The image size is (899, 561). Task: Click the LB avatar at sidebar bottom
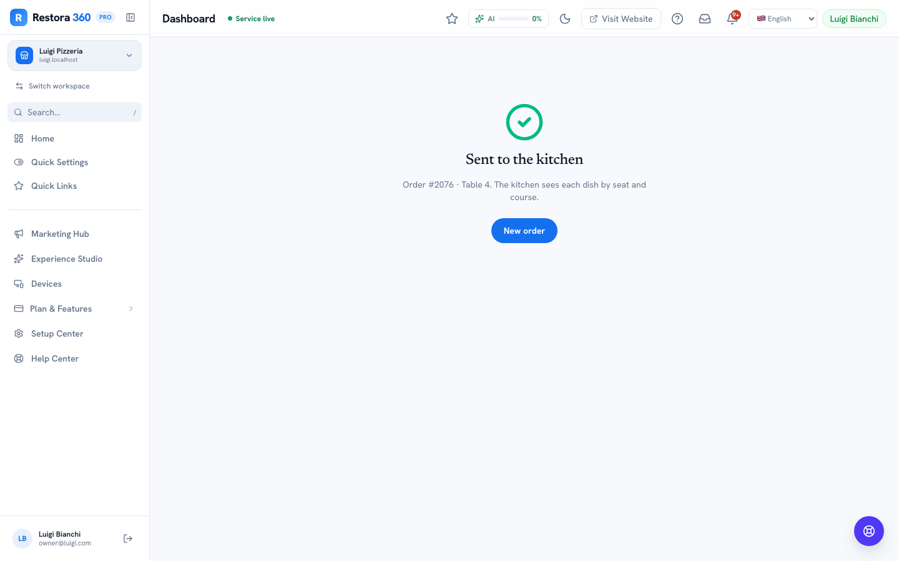pyautogui.click(x=22, y=539)
